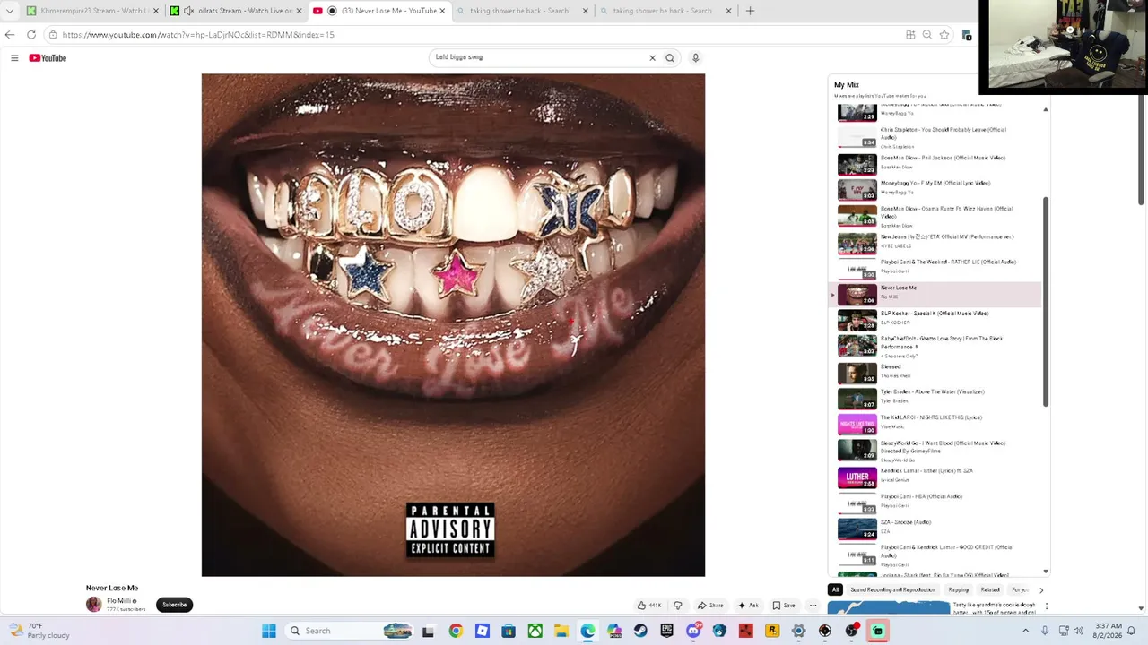
Task: Open Microsoft Edge from the taskbar
Action: tap(587, 631)
